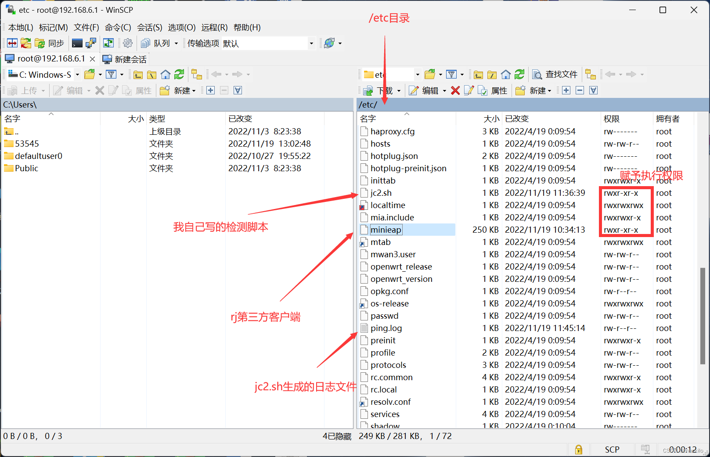710x457 pixels.
Task: Click the local panel filter icon
Action: (x=112, y=74)
